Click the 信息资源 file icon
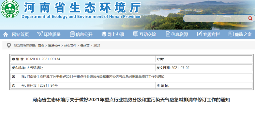The image size is (255, 113). pos(168,34)
